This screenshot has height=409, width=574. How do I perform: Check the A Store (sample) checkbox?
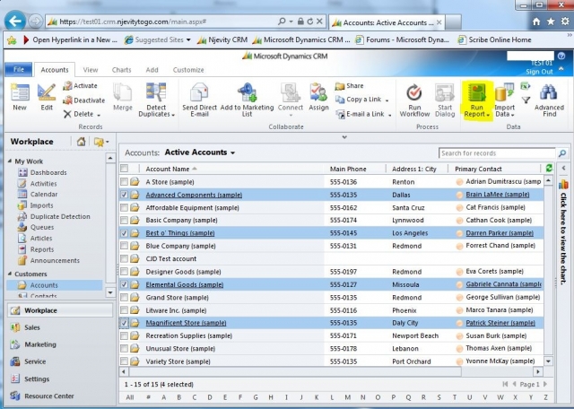pos(124,181)
